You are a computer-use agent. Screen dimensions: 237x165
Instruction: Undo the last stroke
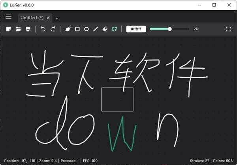click(43, 29)
